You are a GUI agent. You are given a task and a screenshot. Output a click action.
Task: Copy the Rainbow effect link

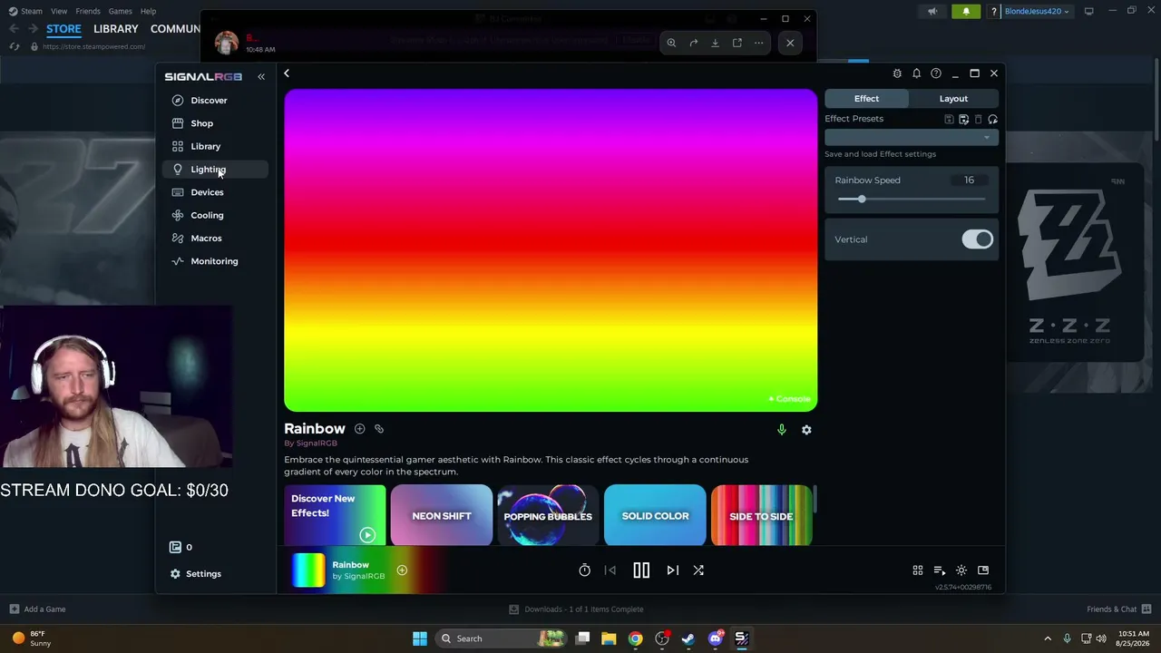379,429
